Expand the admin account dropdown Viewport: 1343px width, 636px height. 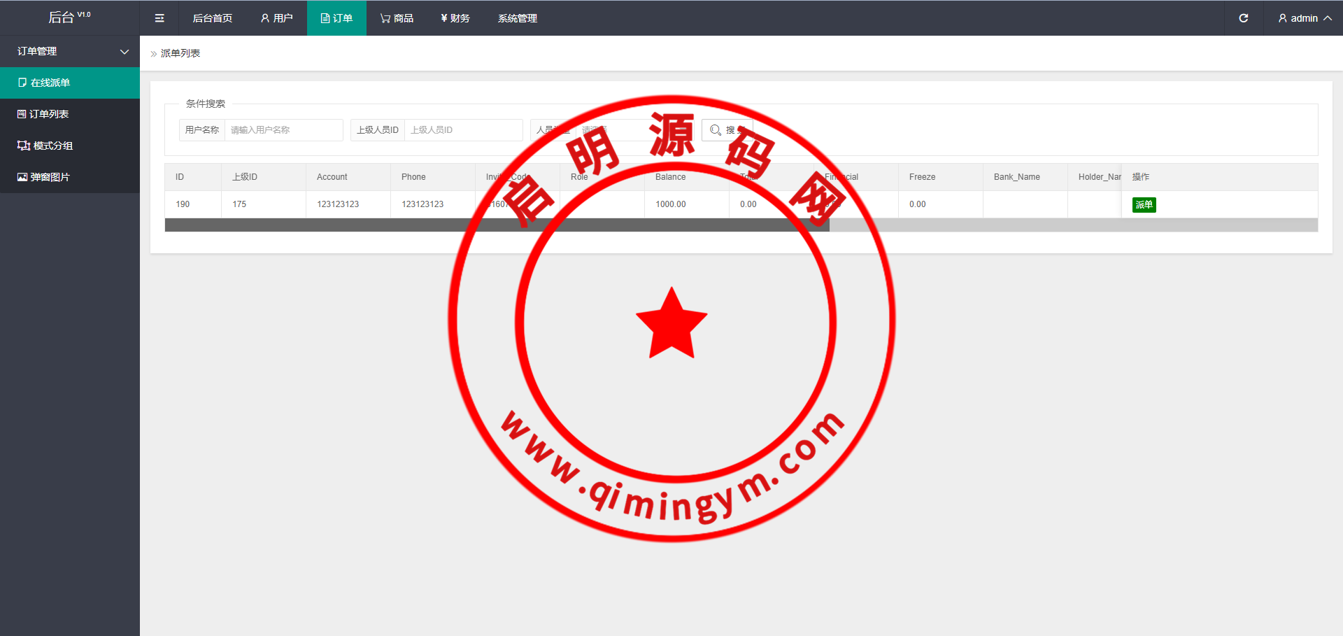click(1304, 18)
